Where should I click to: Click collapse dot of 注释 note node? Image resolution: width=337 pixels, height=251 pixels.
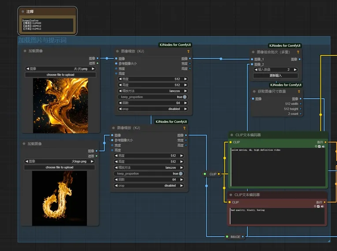[x=22, y=11]
